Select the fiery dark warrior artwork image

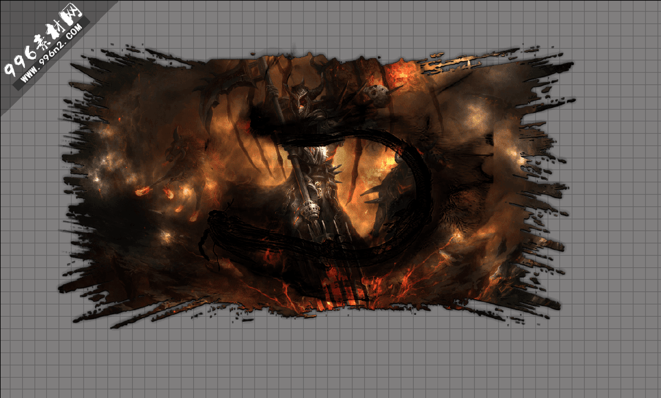[317, 185]
